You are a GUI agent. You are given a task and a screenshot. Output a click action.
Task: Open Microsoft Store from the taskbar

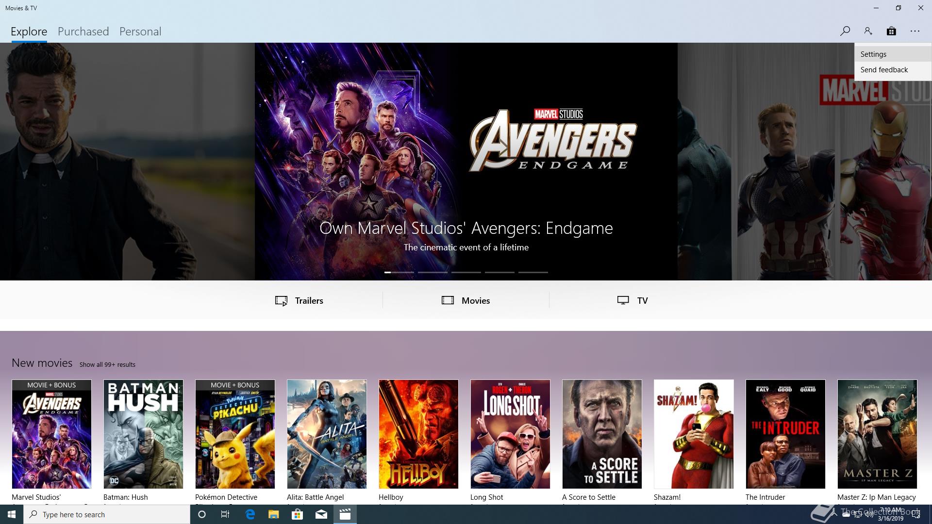pos(297,514)
